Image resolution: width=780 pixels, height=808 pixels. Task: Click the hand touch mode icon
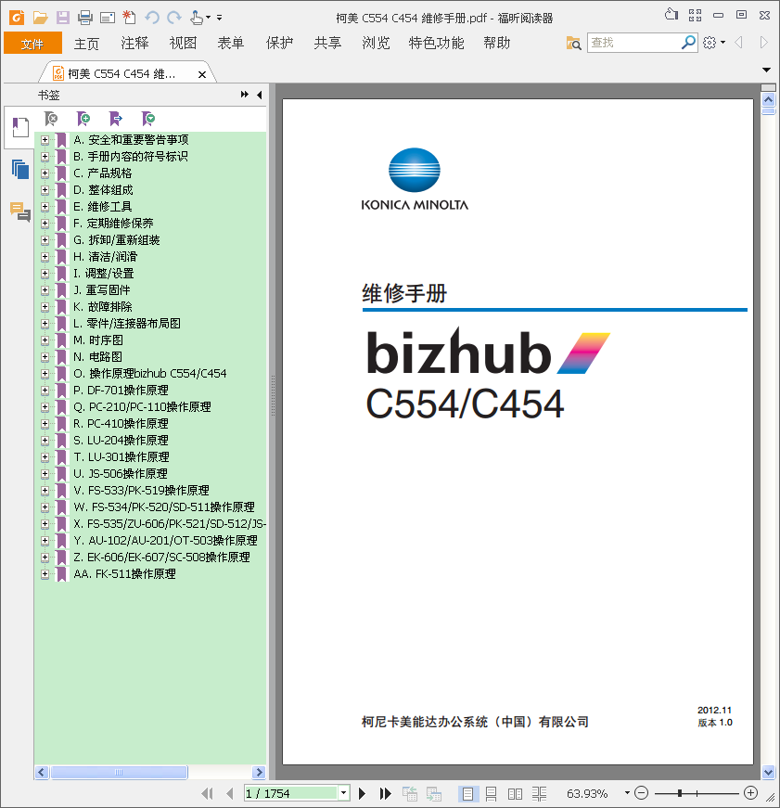[197, 18]
